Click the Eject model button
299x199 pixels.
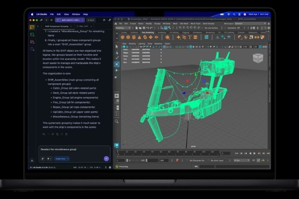pyautogui.click(x=90, y=20)
